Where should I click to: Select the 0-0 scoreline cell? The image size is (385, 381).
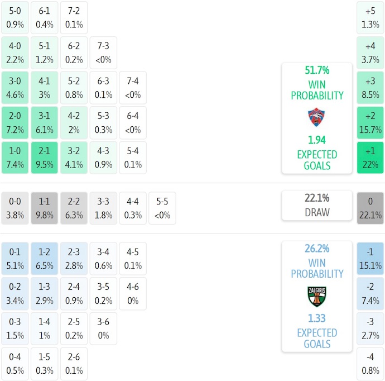(x=15, y=208)
